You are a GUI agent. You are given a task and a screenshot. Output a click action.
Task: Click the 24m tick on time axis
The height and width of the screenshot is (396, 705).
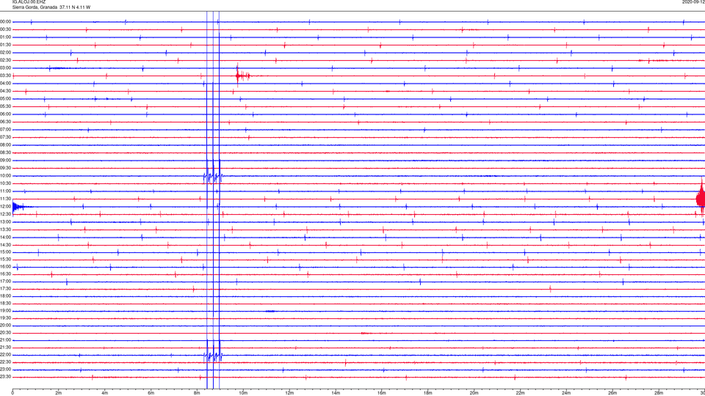point(566,393)
